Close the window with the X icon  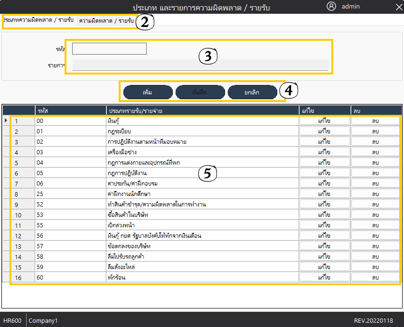pos(398,7)
